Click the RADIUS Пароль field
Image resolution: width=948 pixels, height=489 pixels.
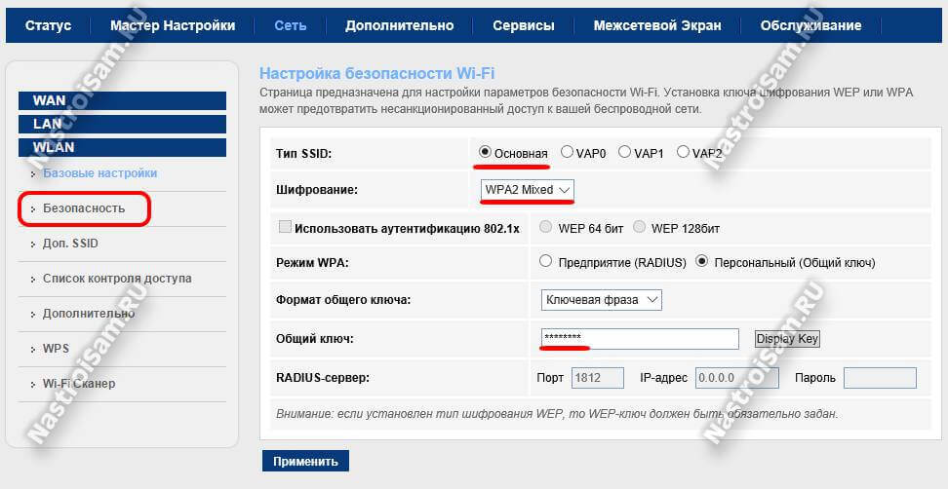click(x=880, y=378)
